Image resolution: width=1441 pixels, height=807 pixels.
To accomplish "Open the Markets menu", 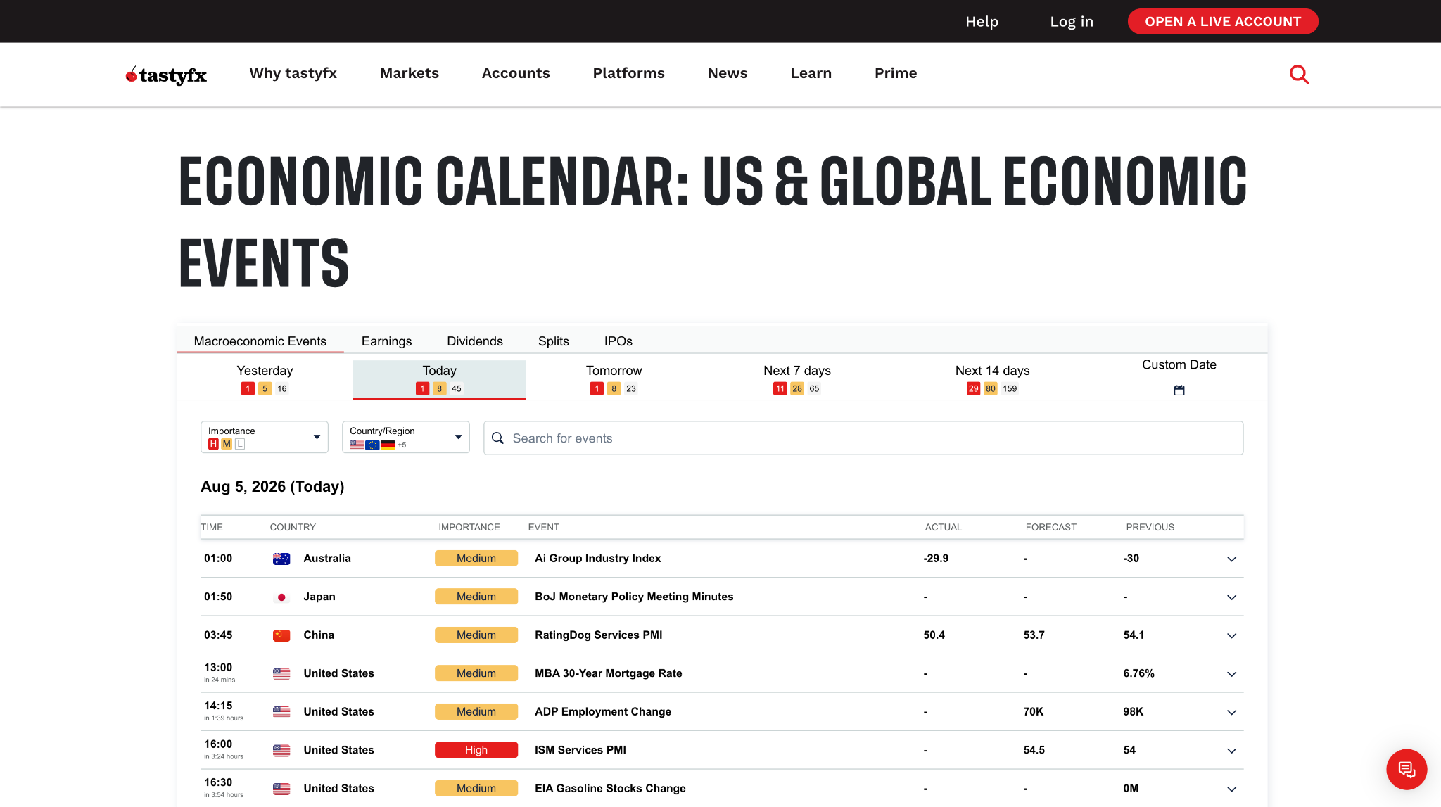I will point(410,73).
